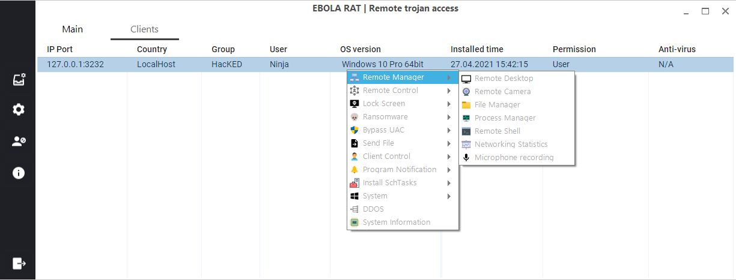Expand the Remote Control submenu arrow

(449, 91)
